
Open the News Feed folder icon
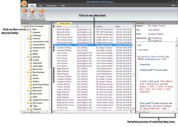coord(31,69)
